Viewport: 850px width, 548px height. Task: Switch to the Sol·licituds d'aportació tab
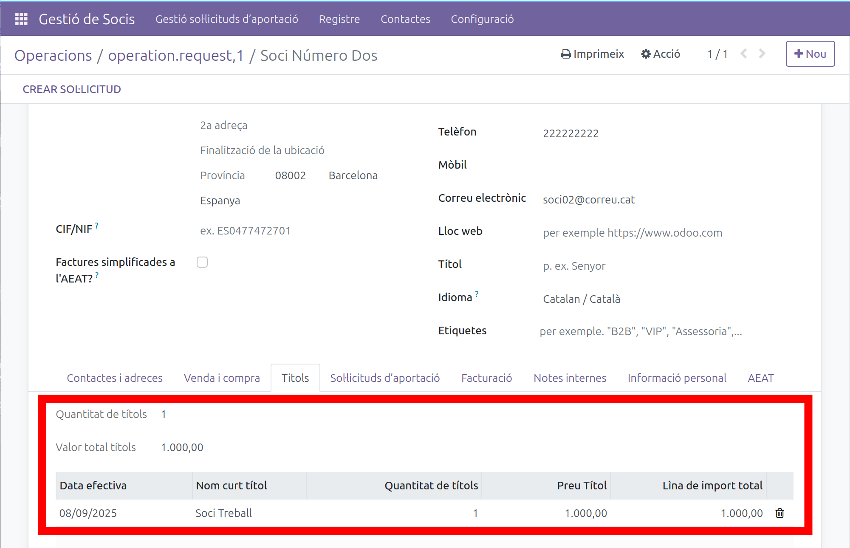point(385,378)
